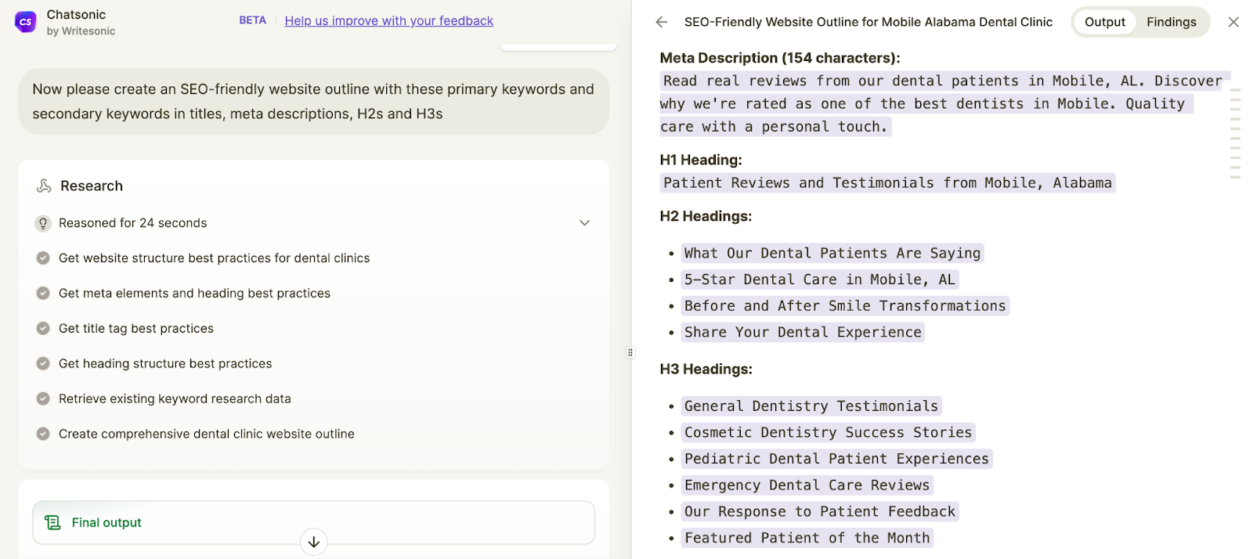Click 'Cosmetic Dentistry Success Stories'
The width and height of the screenshot is (1253, 559).
click(828, 432)
